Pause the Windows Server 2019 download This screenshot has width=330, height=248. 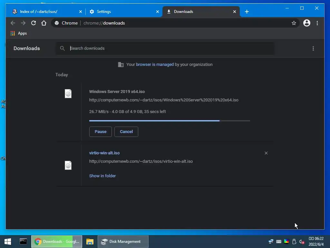(x=101, y=132)
